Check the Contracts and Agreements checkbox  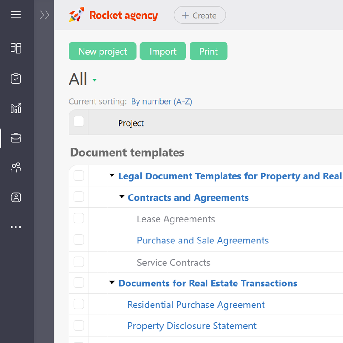click(x=79, y=197)
